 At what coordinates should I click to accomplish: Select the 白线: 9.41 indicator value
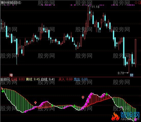tap(48, 79)
